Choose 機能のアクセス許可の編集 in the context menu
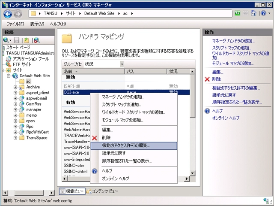 tap(134, 146)
